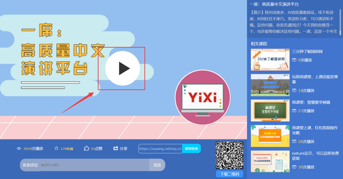
Task: Open nature论文 course thumbnail
Action: (x=270, y=161)
